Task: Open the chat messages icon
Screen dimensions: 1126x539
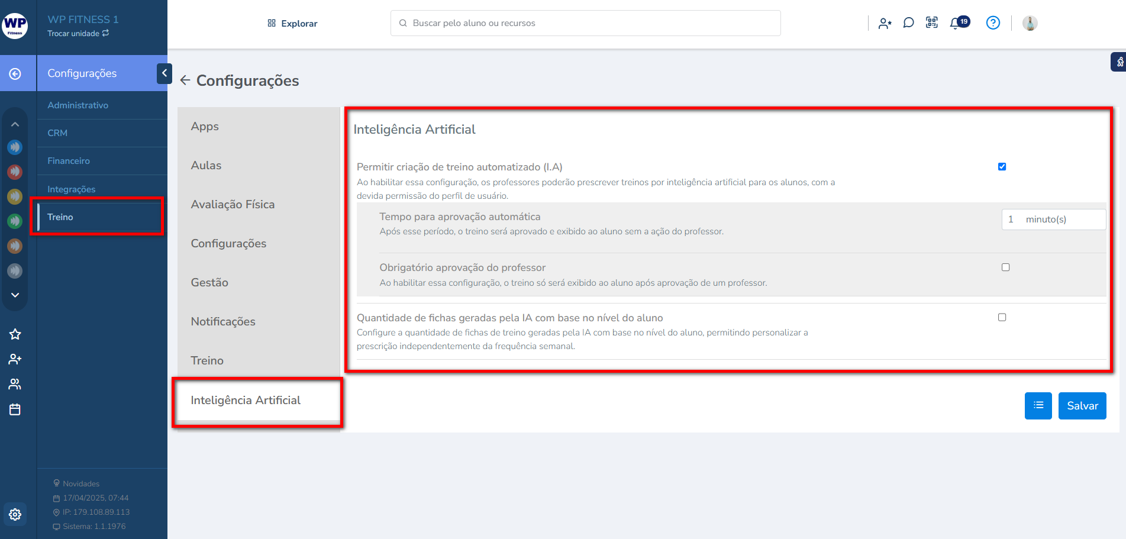Action: click(908, 23)
